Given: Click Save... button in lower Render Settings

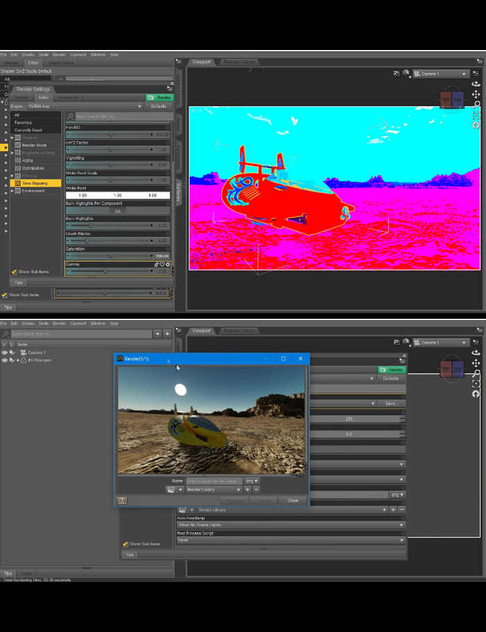Looking at the screenshot, I should pyautogui.click(x=391, y=404).
